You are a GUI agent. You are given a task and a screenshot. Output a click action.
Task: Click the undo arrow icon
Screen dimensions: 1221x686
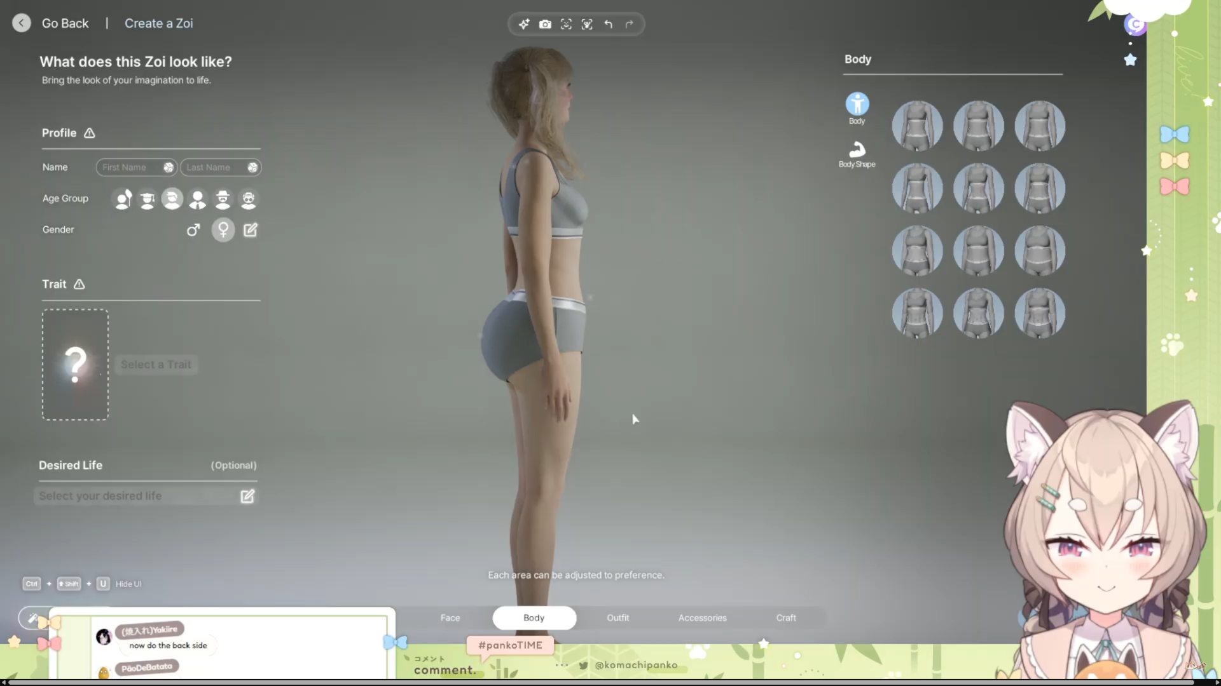(609, 24)
